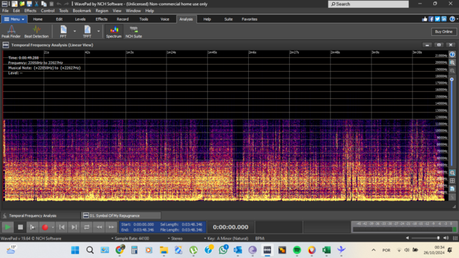Switch to the Record ribbon tab
Viewport: 459px width, 258px height.
click(123, 19)
